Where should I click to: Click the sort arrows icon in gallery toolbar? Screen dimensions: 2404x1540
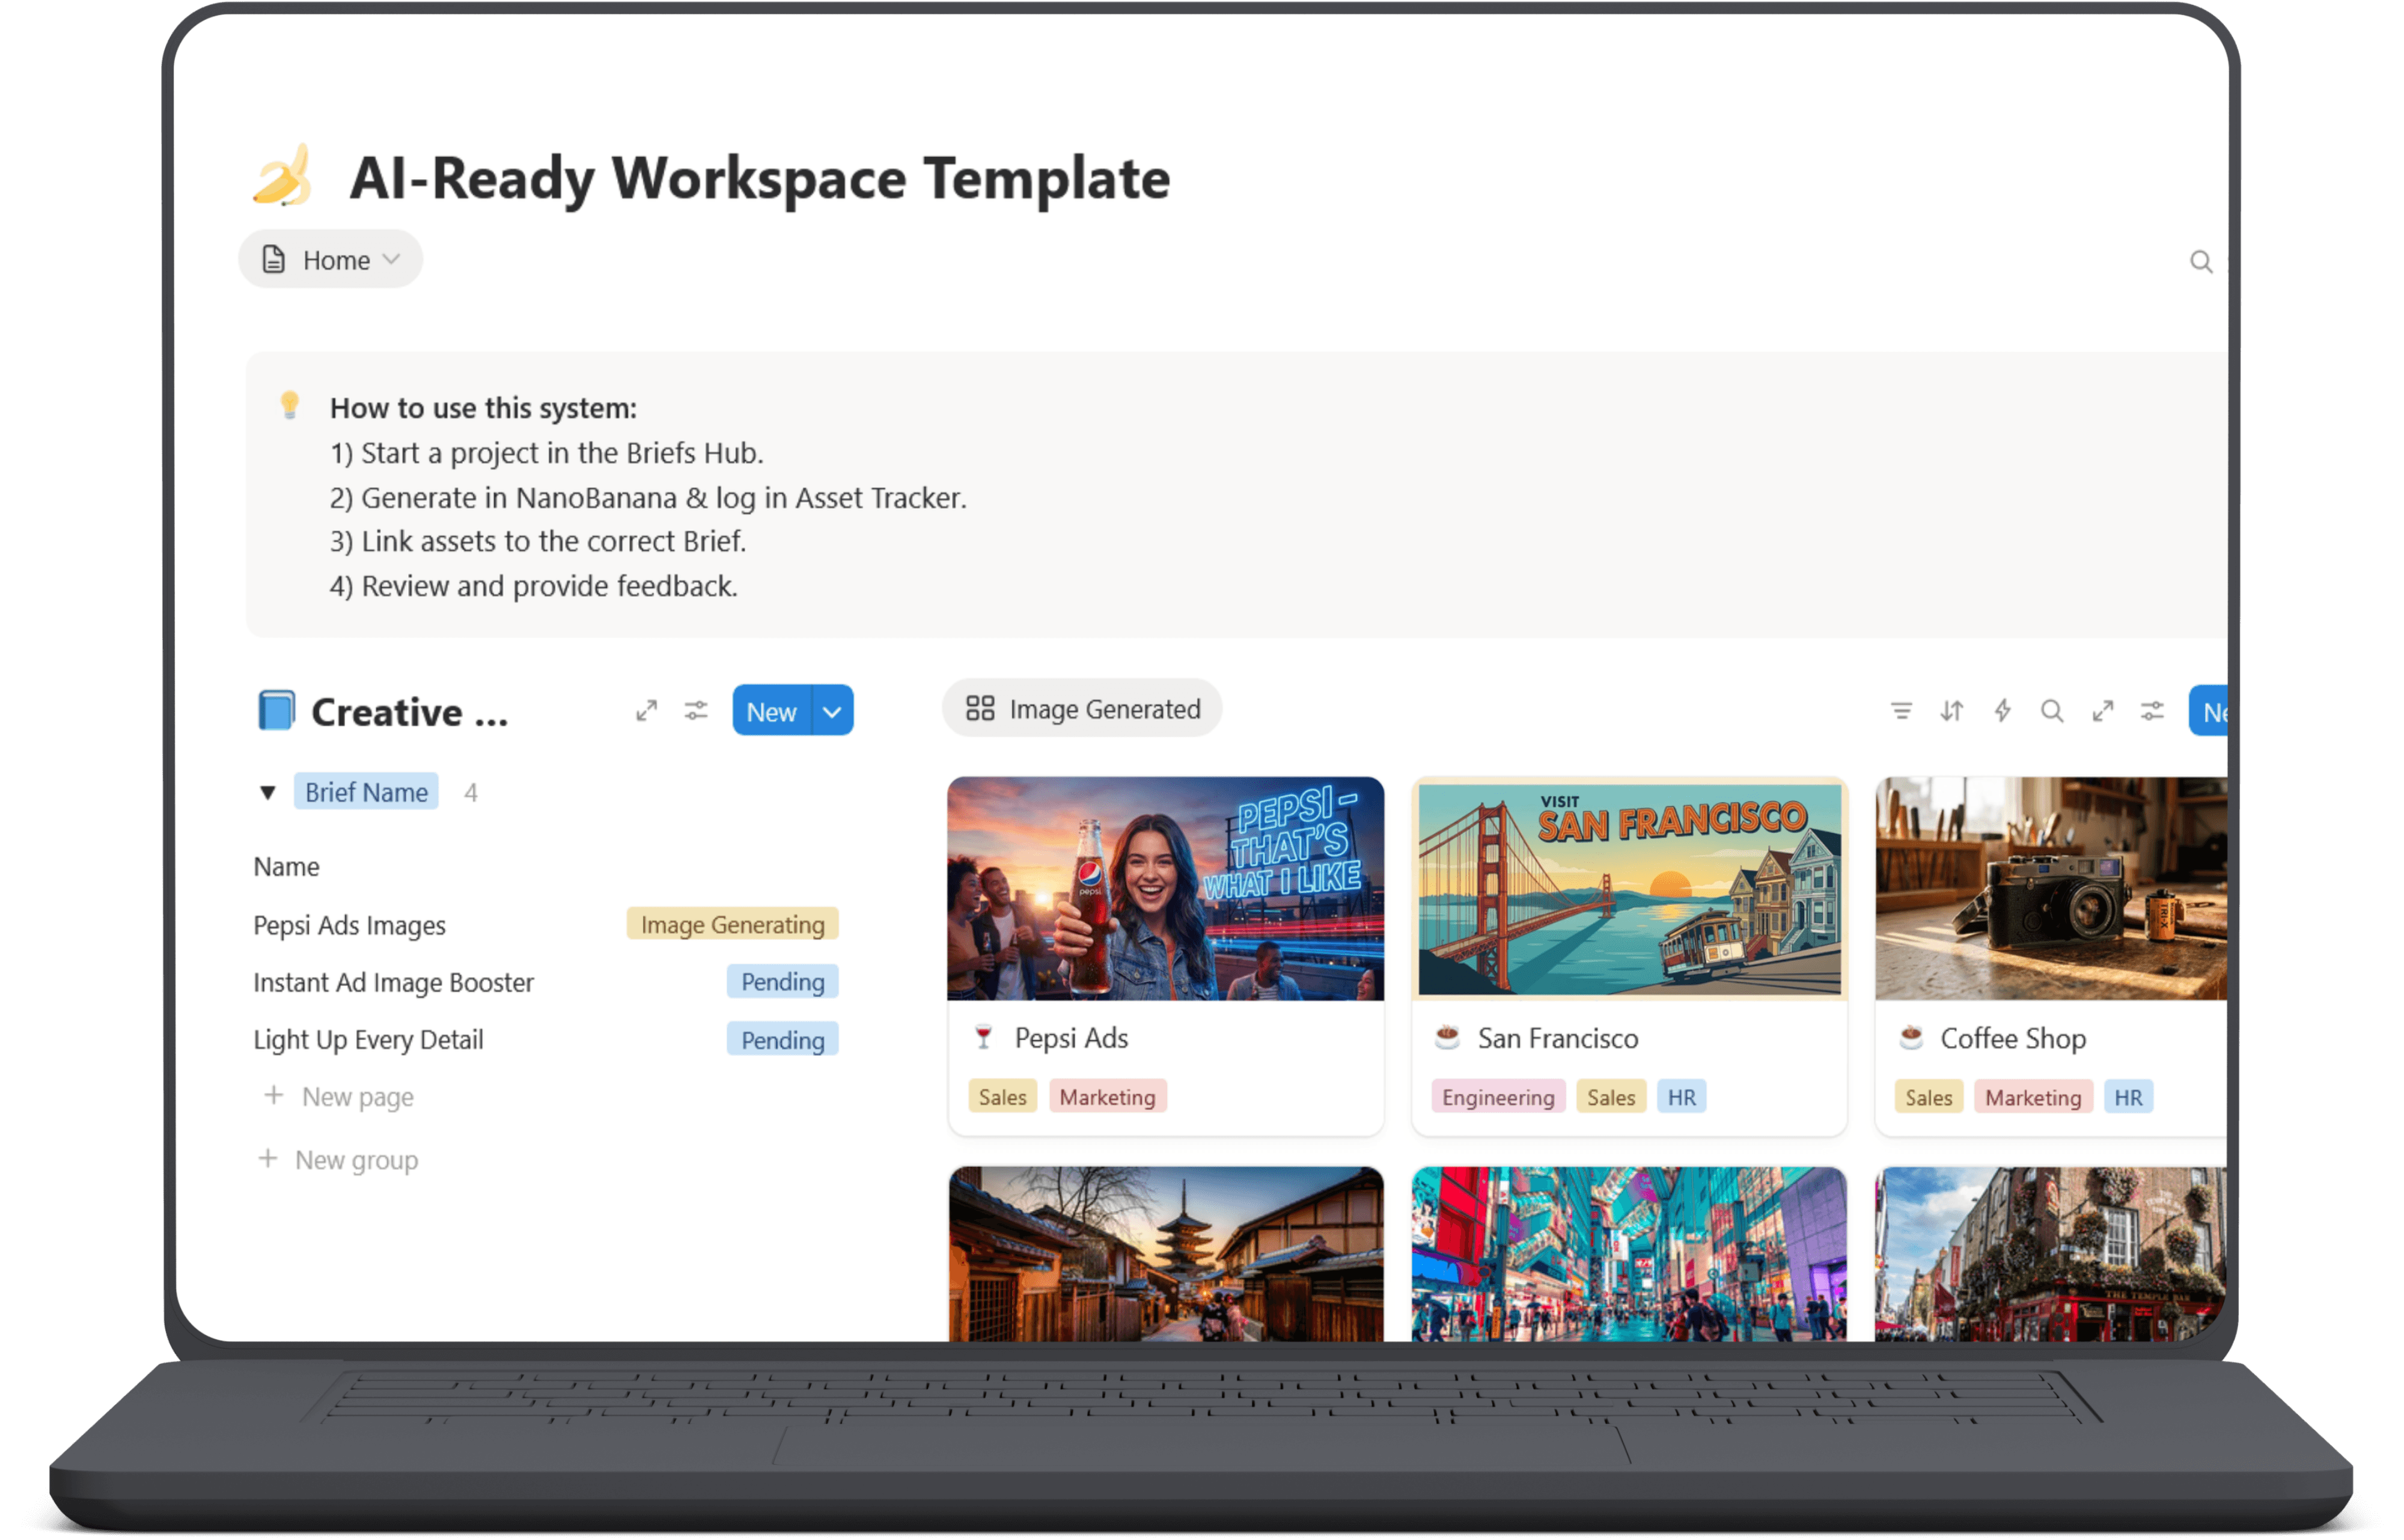coord(1951,711)
